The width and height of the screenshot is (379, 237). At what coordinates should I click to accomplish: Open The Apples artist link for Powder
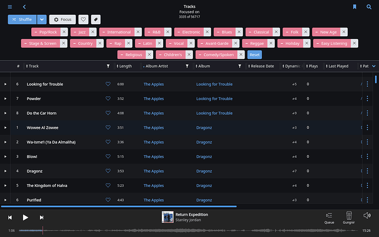(x=154, y=98)
